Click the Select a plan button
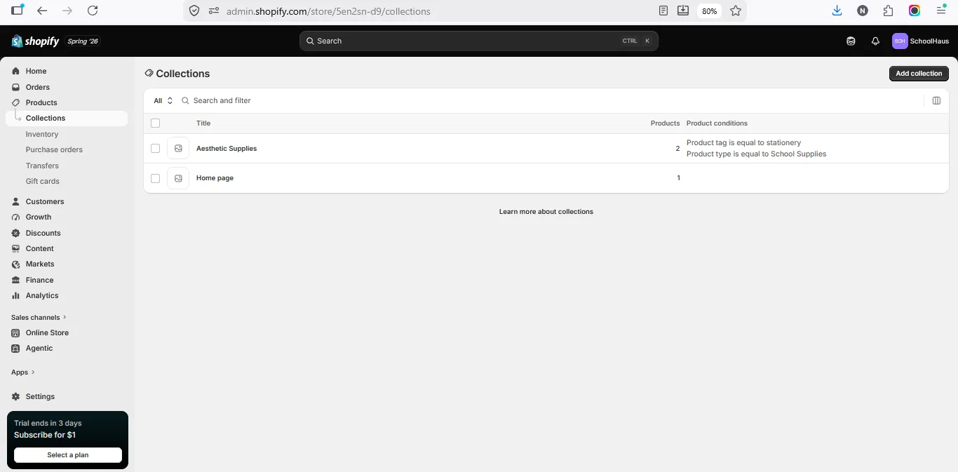 tap(68, 455)
